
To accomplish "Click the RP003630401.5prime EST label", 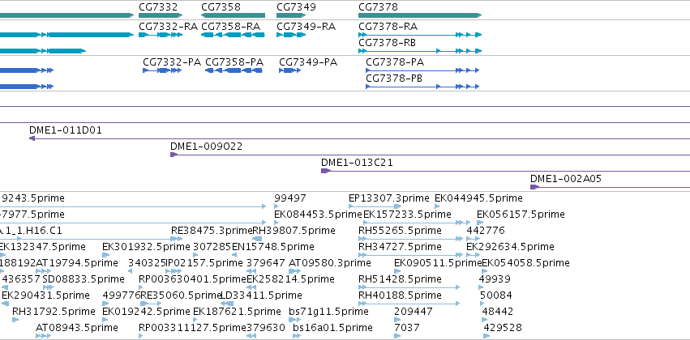I will (x=192, y=279).
